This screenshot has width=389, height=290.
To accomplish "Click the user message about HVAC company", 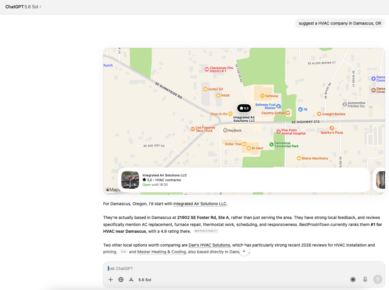I will pyautogui.click(x=340, y=23).
